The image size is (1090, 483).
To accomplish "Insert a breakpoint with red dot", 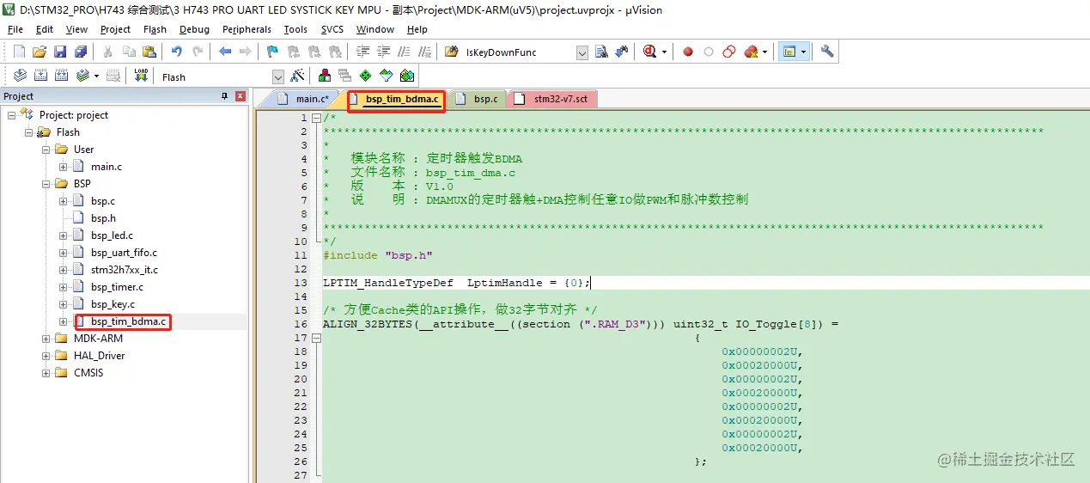I will click(688, 52).
